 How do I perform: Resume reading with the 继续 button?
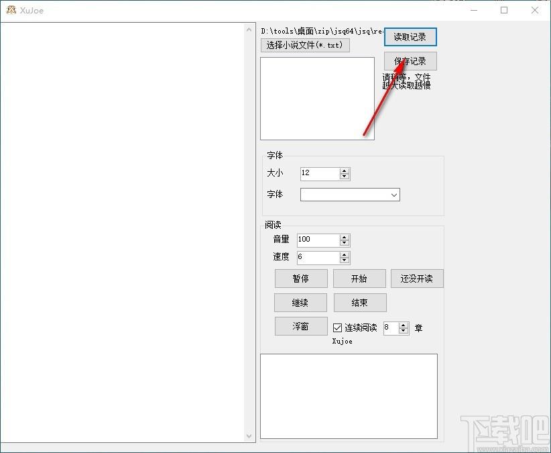[300, 303]
